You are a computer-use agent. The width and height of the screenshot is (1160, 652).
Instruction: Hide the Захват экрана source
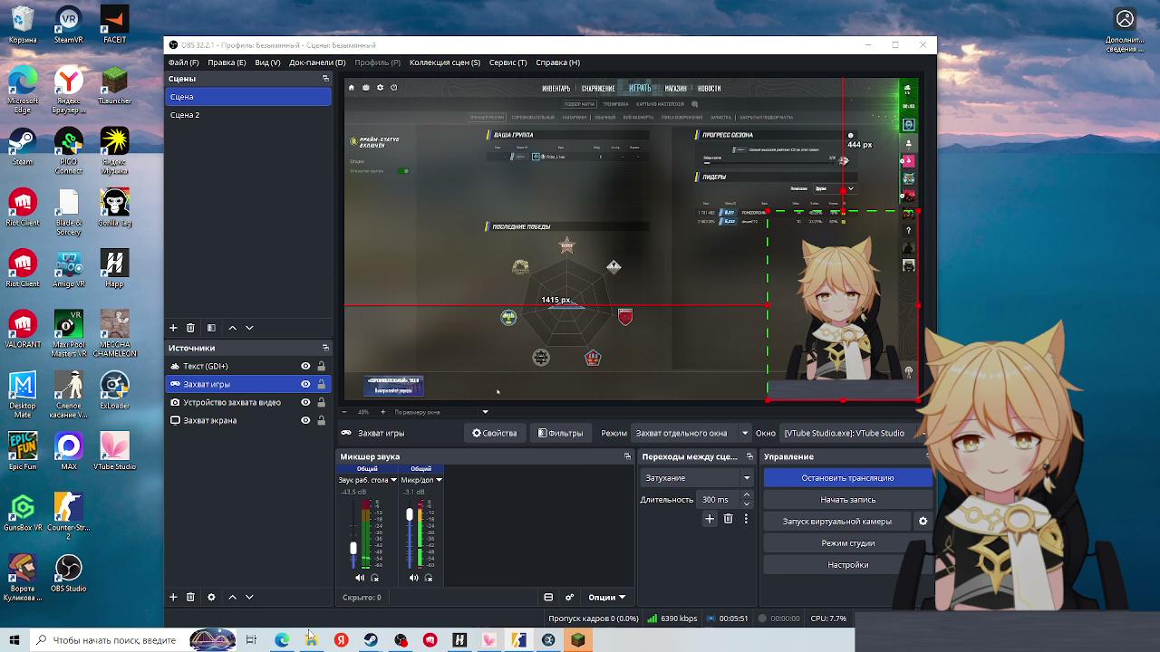point(305,420)
